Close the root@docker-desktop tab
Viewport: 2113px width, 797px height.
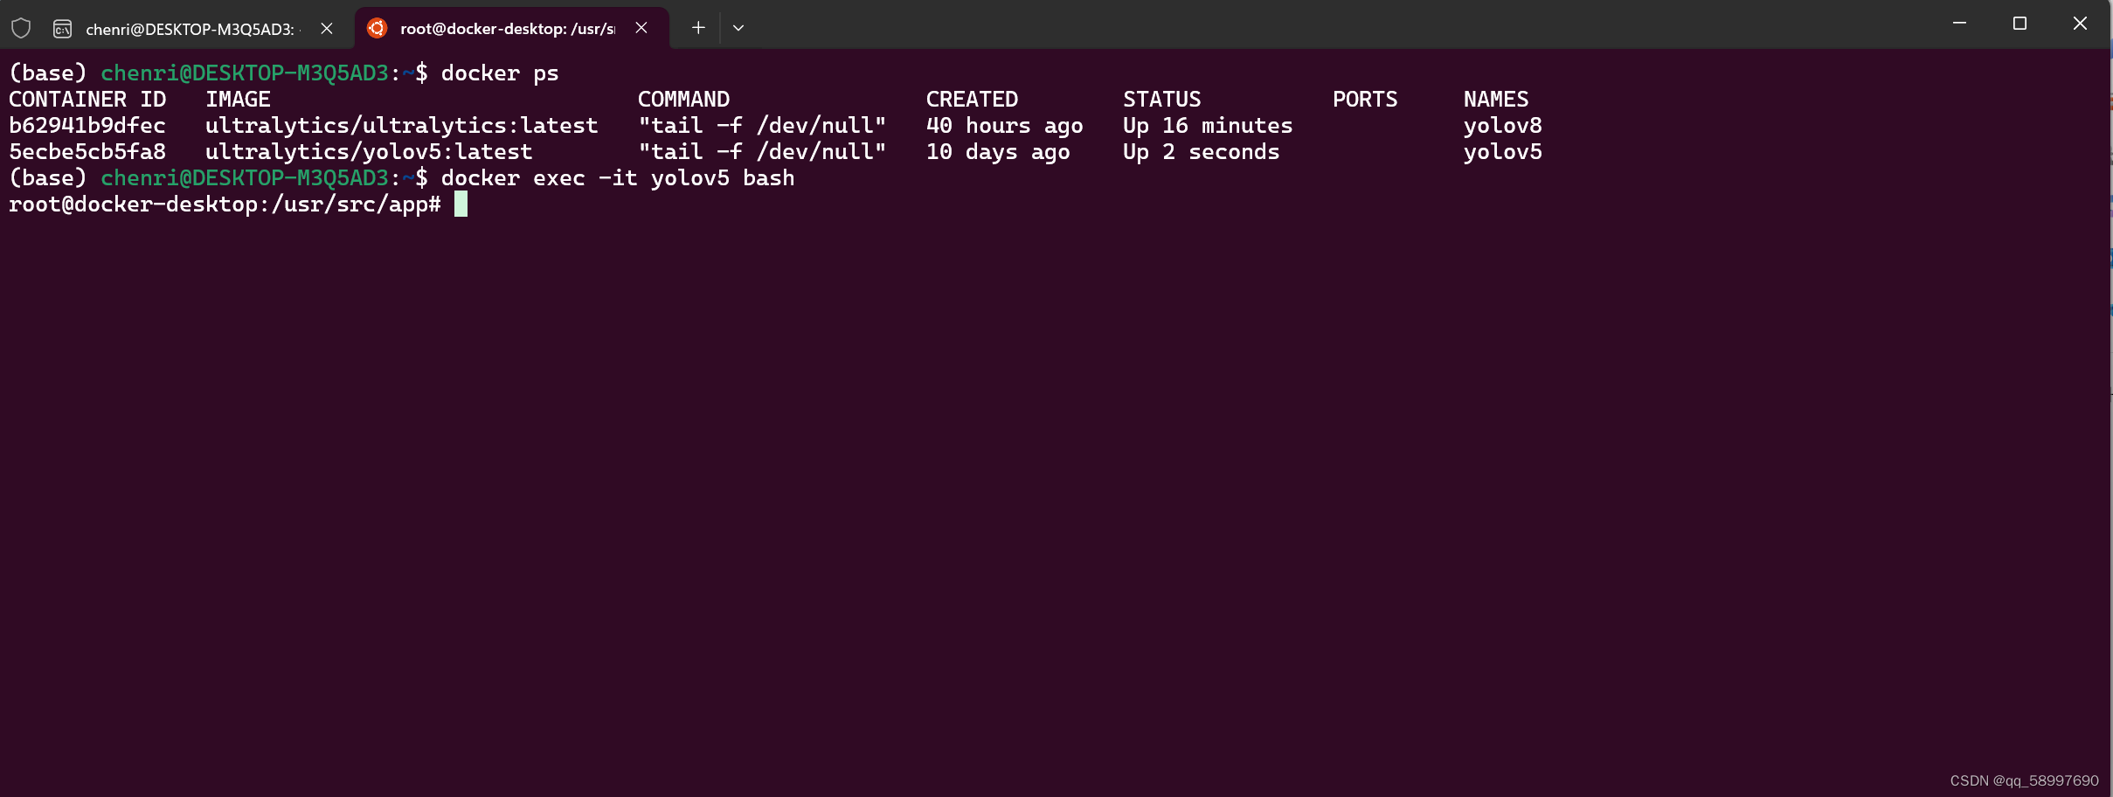tap(641, 28)
